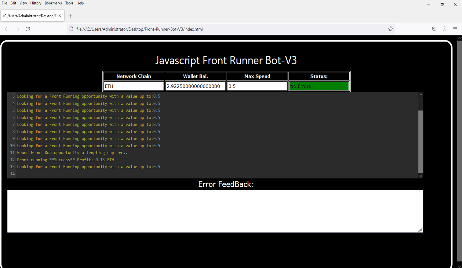The width and height of the screenshot is (462, 268).
Task: Click the Error FeedBack: label
Action: click(226, 184)
